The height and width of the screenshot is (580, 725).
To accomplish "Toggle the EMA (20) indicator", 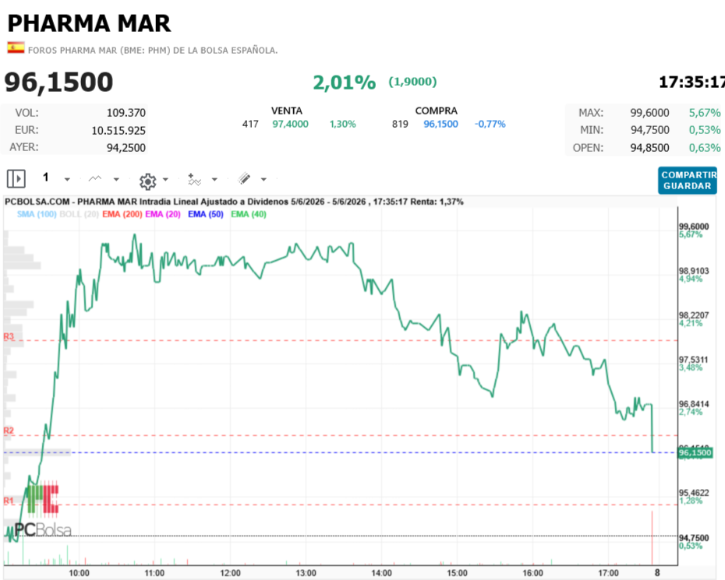I will (x=163, y=214).
